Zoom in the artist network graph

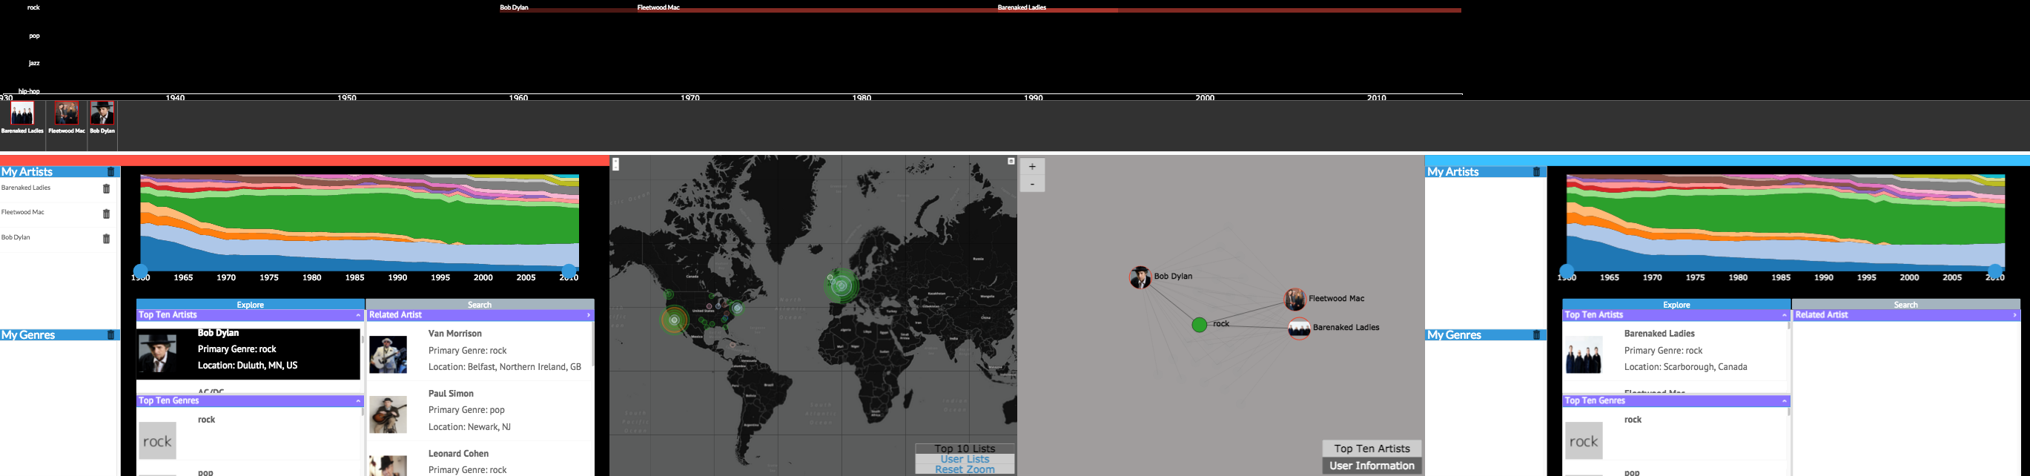(1032, 166)
